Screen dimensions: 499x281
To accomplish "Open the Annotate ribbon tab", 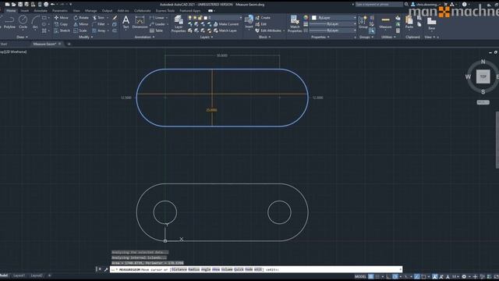I will pos(41,11).
